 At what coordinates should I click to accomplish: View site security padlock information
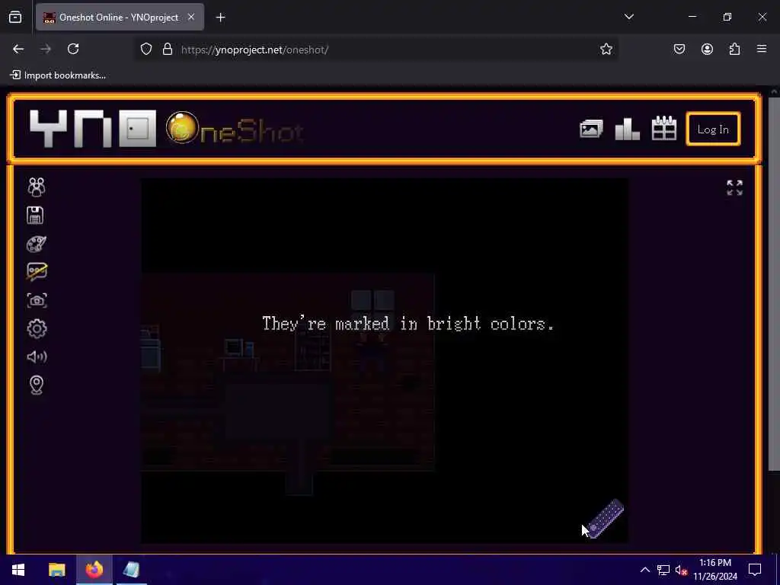(x=168, y=50)
